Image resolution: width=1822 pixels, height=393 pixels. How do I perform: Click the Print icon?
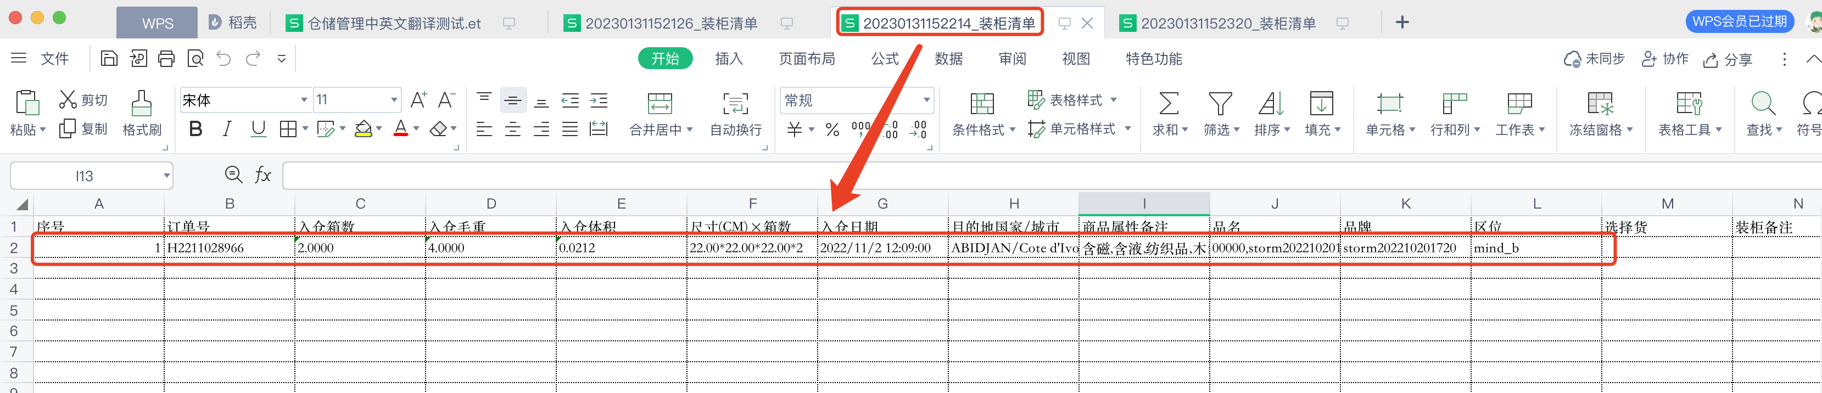[166, 59]
